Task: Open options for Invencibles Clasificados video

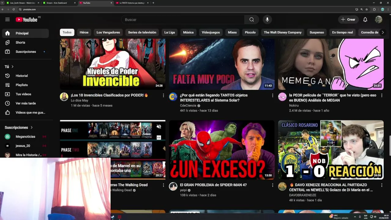Action: pos(163,95)
